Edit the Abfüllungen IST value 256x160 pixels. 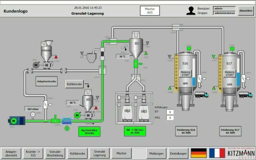coord(170,112)
